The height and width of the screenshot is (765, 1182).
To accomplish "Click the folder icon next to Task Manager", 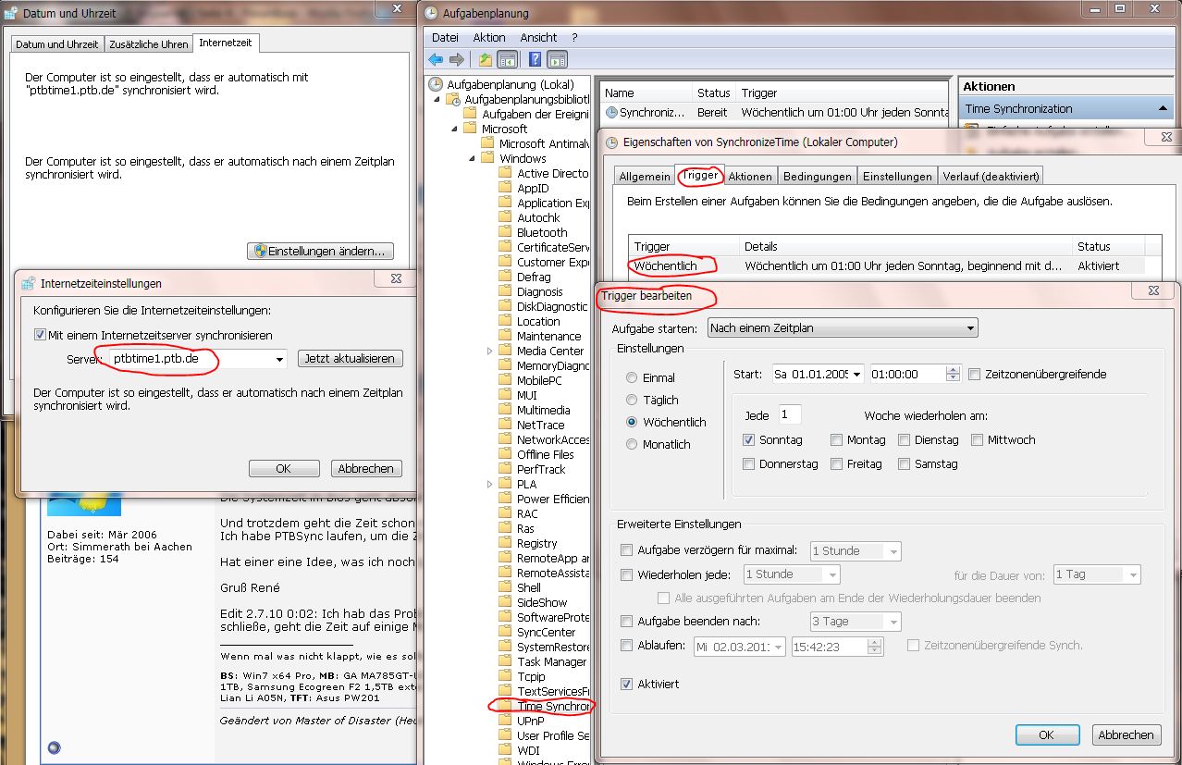I will click(505, 661).
